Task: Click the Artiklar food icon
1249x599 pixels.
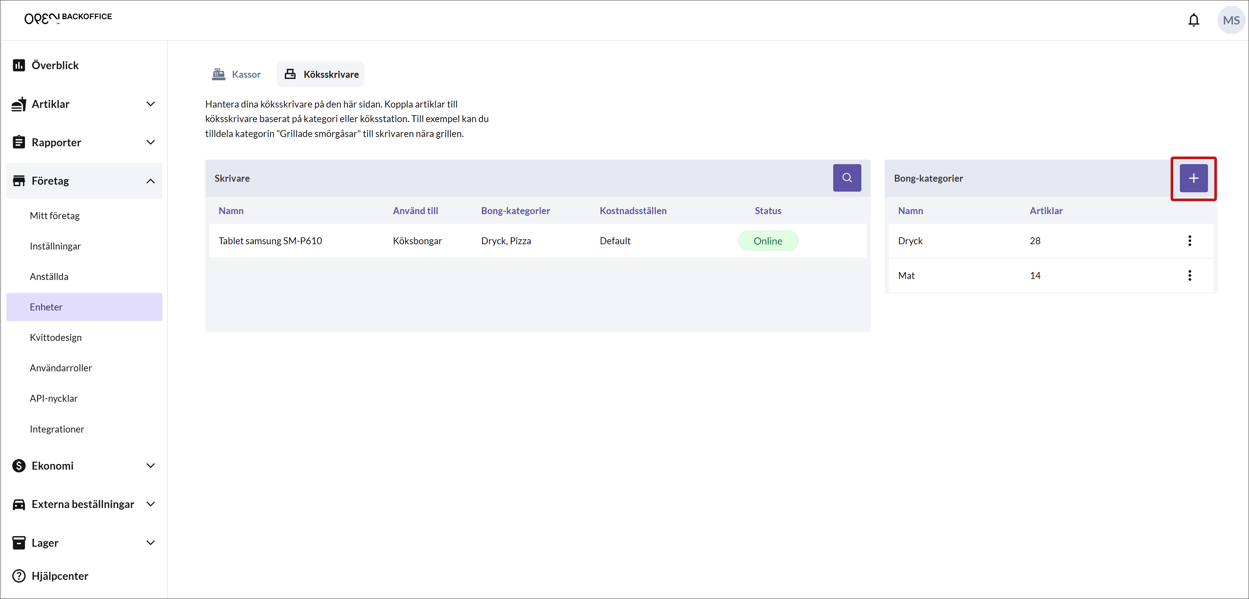Action: click(x=19, y=104)
